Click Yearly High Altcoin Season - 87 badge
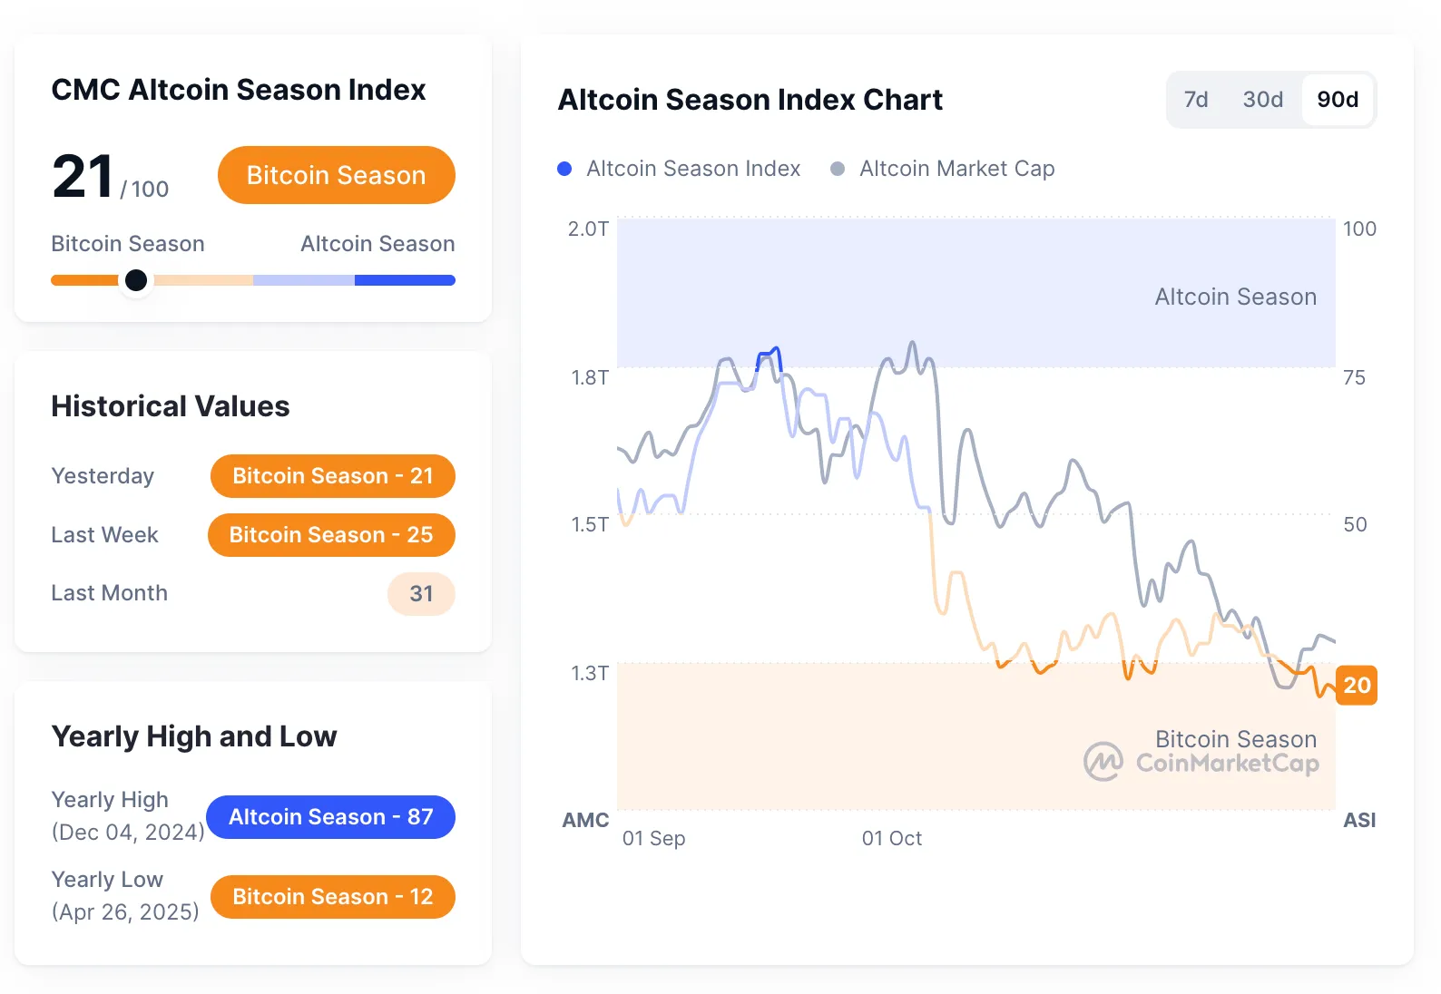The height and width of the screenshot is (994, 1441). pyautogui.click(x=330, y=817)
